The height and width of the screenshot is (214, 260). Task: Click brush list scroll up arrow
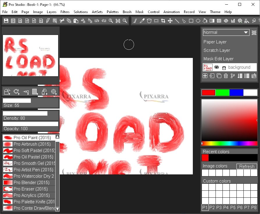(x=57, y=137)
